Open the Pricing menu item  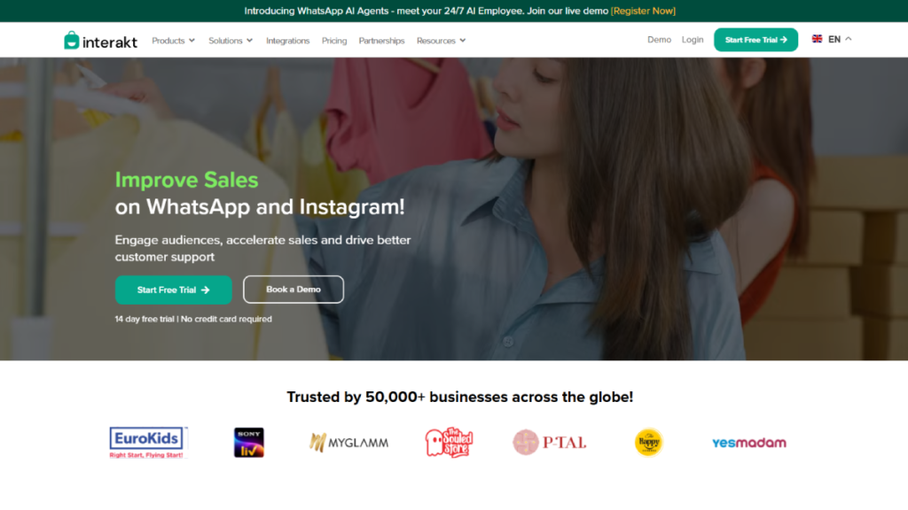tap(334, 41)
